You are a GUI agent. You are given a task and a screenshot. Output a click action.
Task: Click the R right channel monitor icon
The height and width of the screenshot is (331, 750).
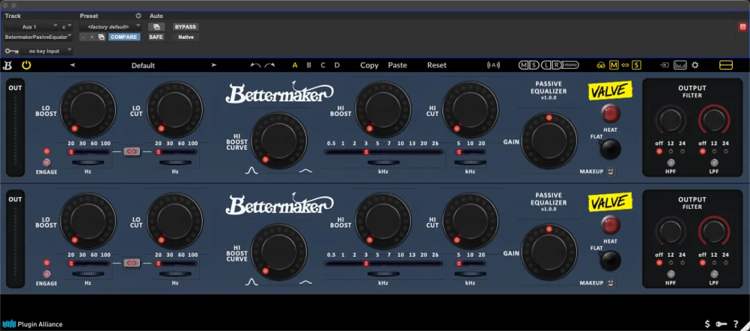tap(556, 65)
